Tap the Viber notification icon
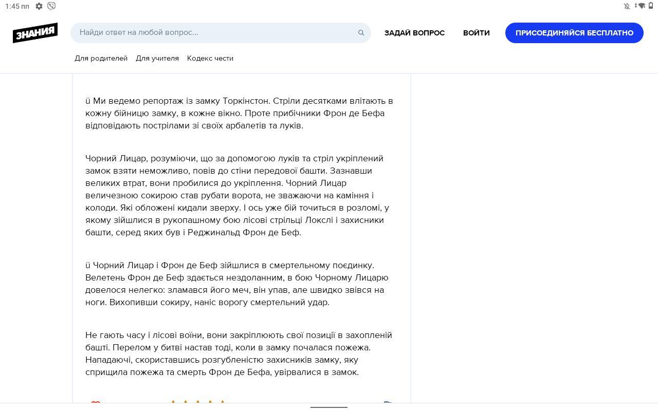The image size is (658, 411). (51, 6)
